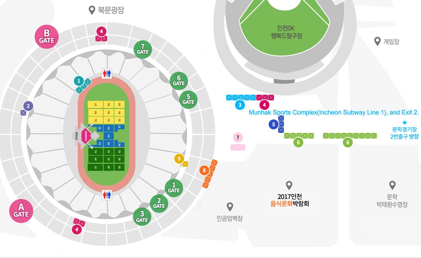Screen dimensions: 421x258
Task: Click the purple number 2 marker
Action: 28,106
